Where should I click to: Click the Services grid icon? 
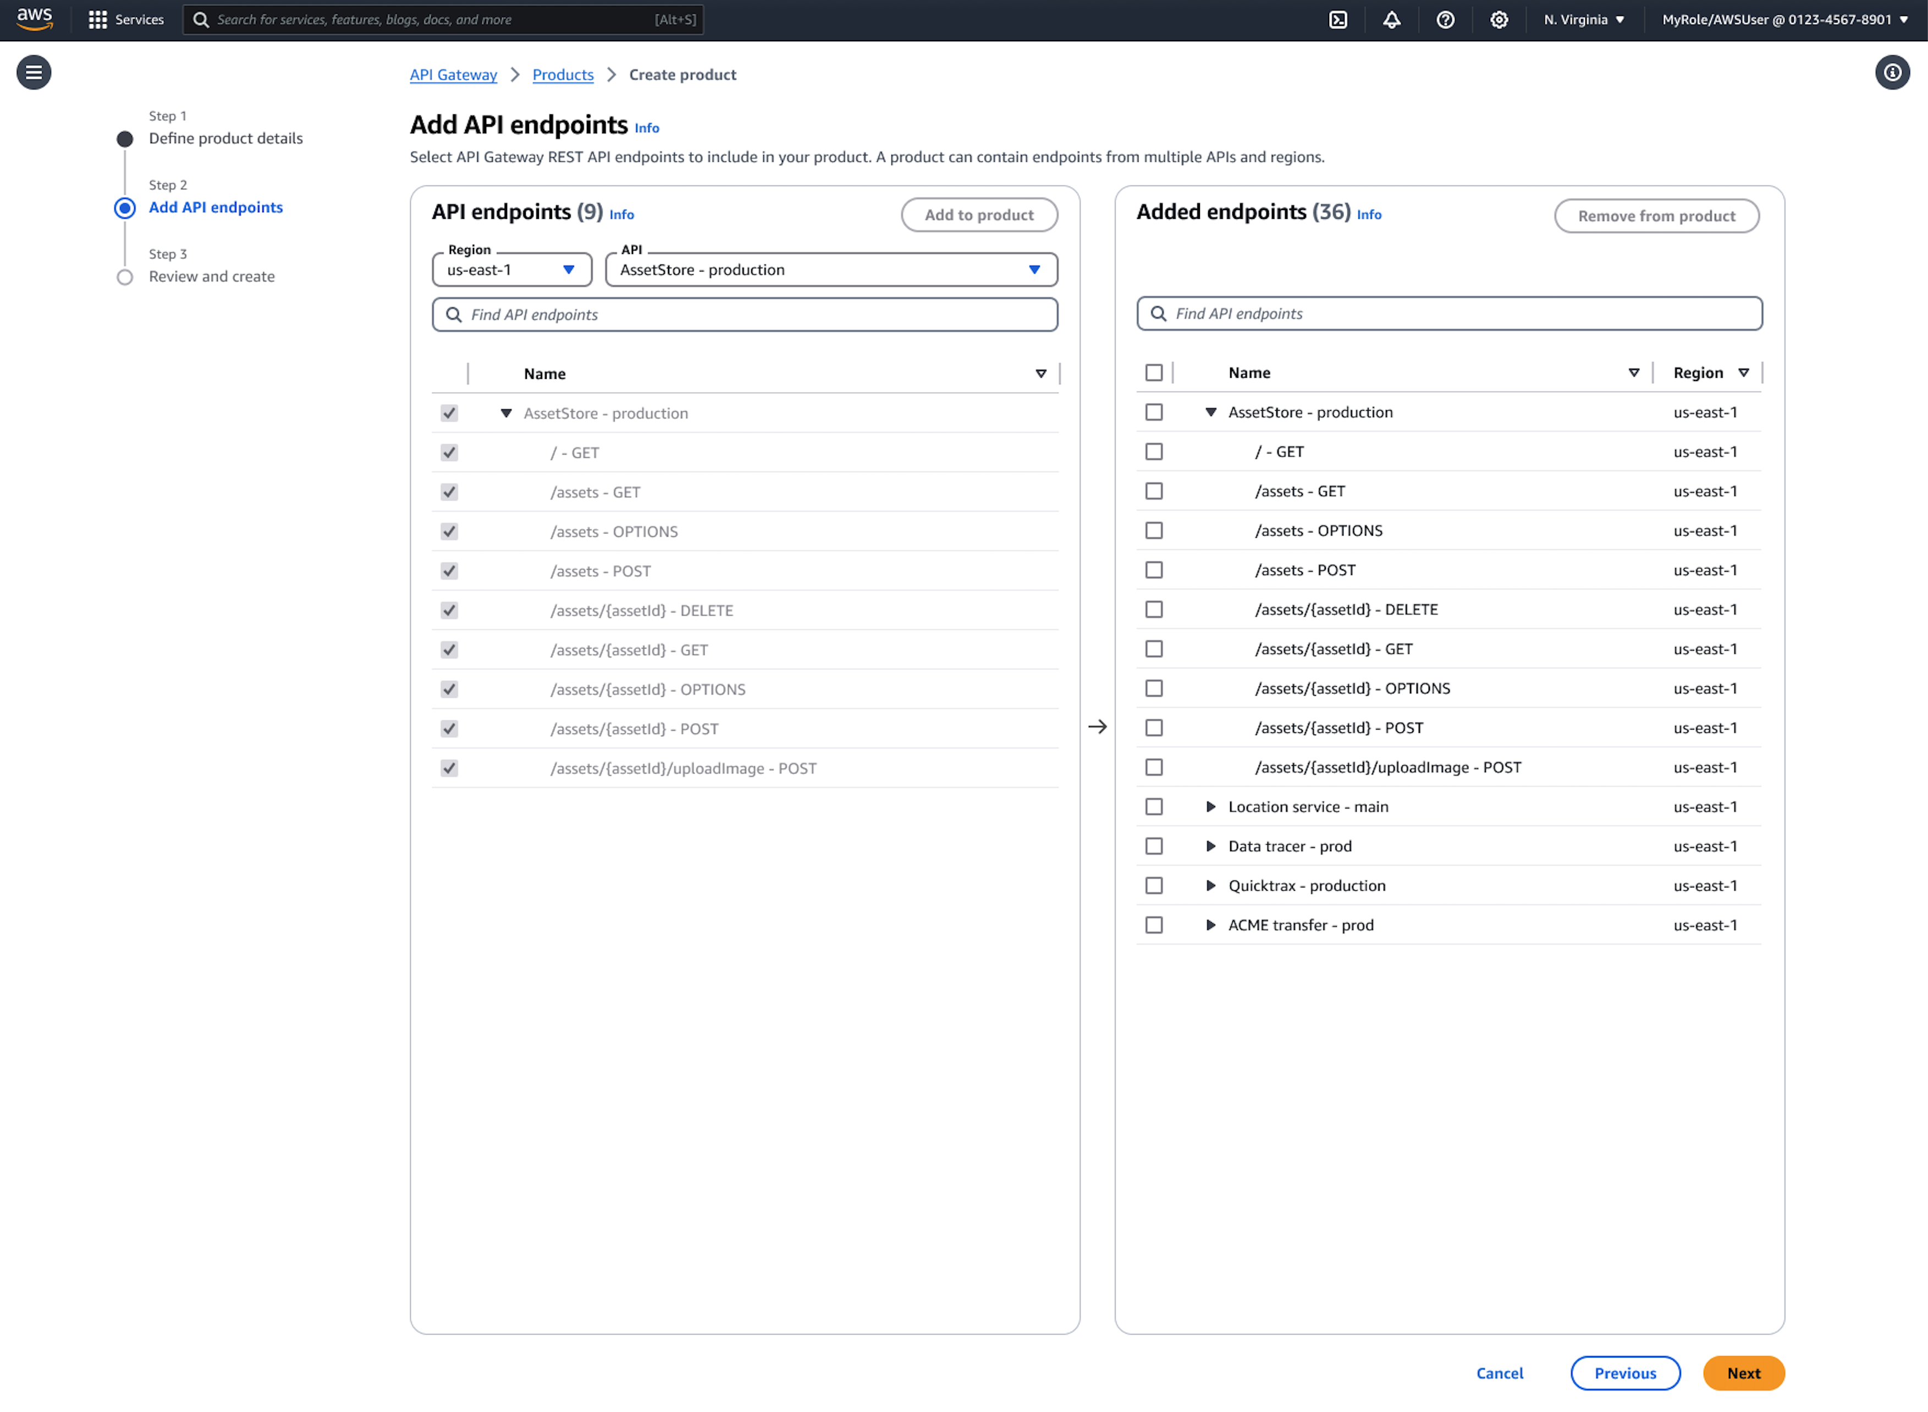[x=97, y=20]
